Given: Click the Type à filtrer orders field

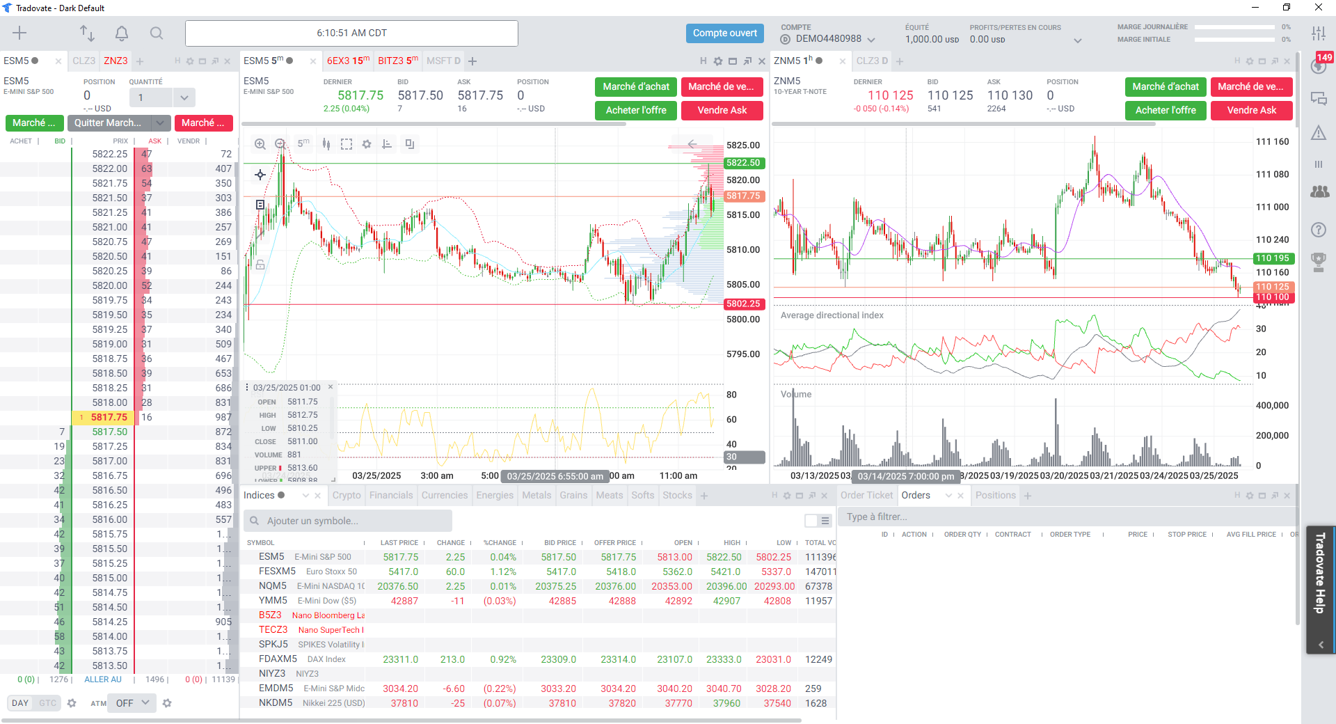Looking at the screenshot, I should tap(1067, 517).
